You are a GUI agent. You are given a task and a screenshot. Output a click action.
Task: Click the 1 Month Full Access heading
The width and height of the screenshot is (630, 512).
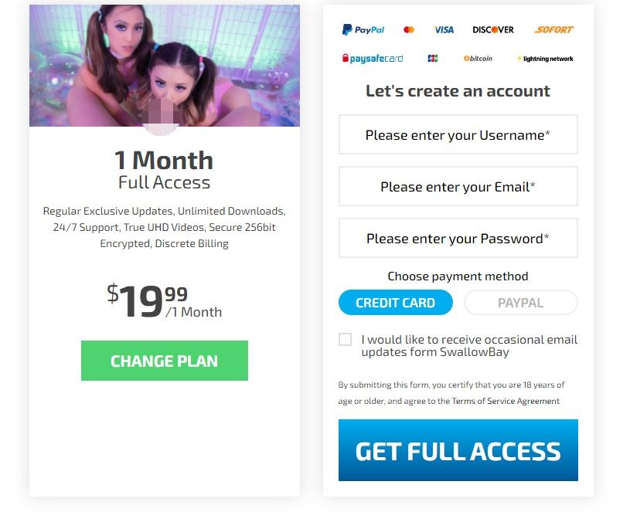[165, 170]
